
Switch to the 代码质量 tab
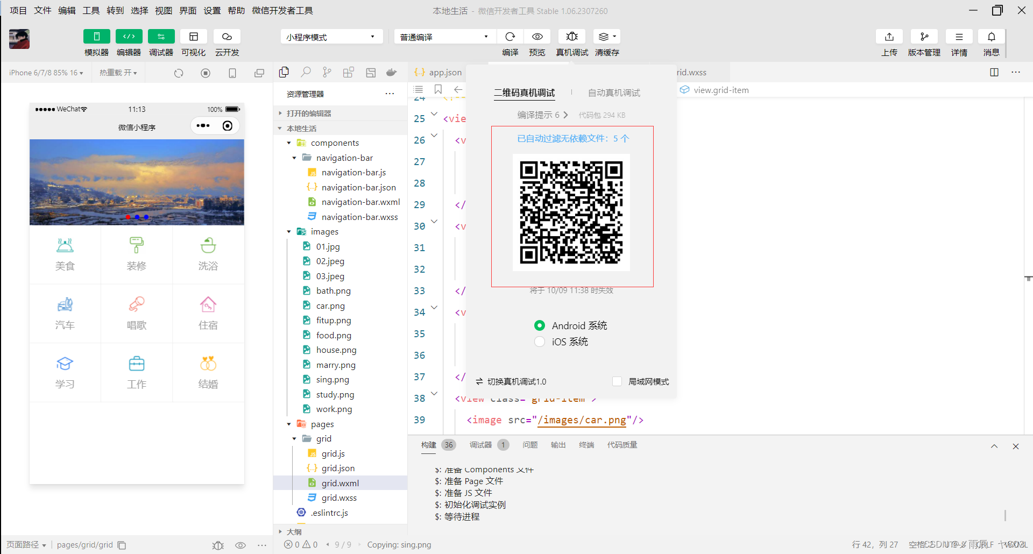pos(622,445)
